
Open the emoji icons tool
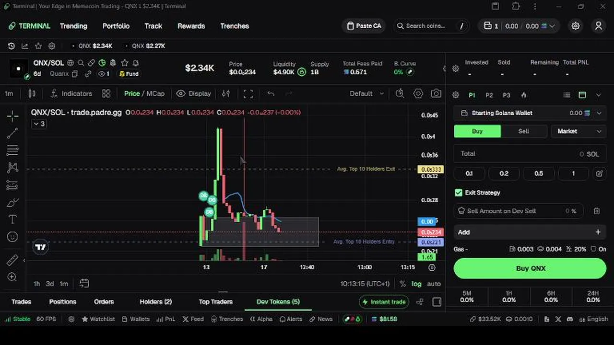(x=13, y=237)
